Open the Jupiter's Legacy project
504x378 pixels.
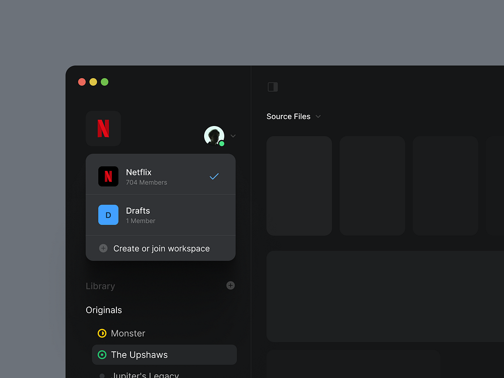point(145,374)
